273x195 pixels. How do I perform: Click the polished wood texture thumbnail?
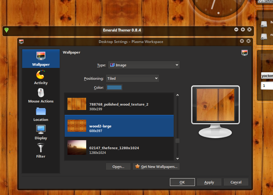pyautogui.click(x=77, y=104)
